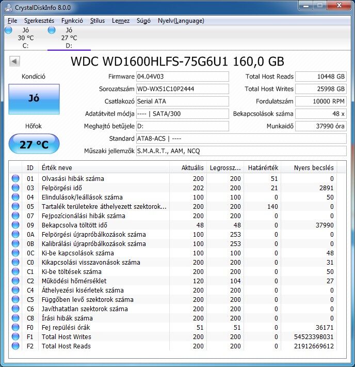Click the Határérték column header
355x367 pixels.
(x=263, y=167)
